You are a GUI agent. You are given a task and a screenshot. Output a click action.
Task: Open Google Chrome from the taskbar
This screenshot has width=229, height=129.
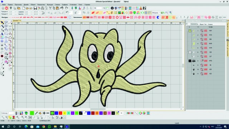coord(44,126)
